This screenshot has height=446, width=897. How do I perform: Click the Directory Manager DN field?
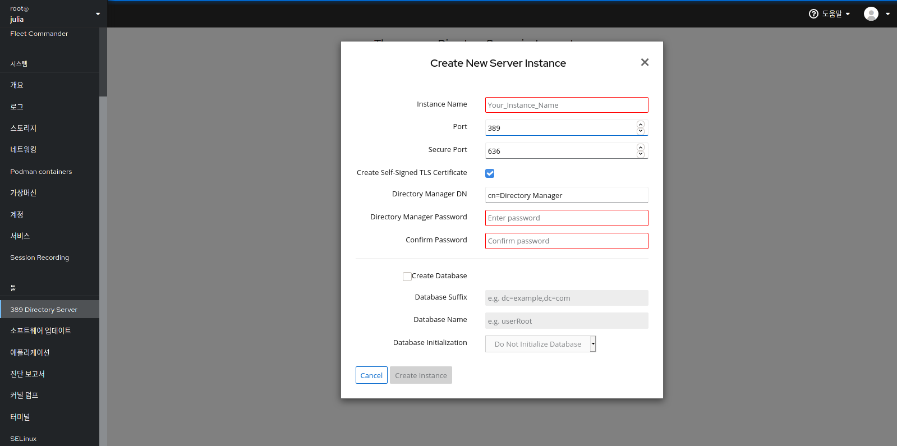[567, 195]
